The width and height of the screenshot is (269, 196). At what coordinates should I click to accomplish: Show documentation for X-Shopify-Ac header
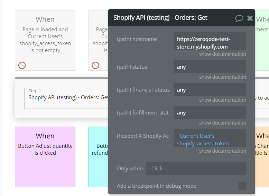click(223, 151)
